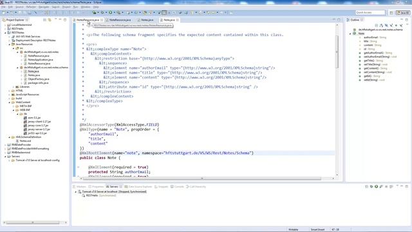Switch to the Notes.java editor tab
412x232 pixels.
147,20
